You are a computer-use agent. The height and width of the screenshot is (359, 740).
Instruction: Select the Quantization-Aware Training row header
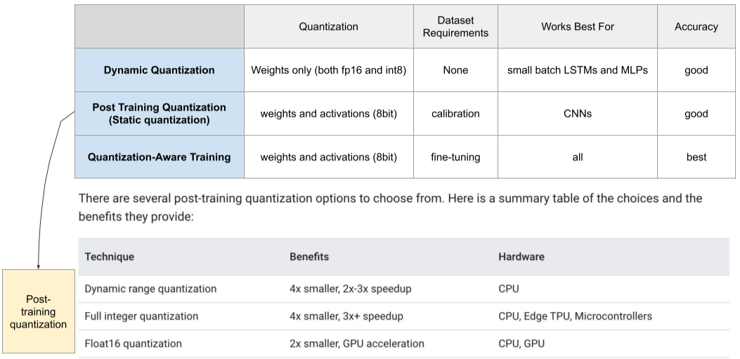(160, 157)
